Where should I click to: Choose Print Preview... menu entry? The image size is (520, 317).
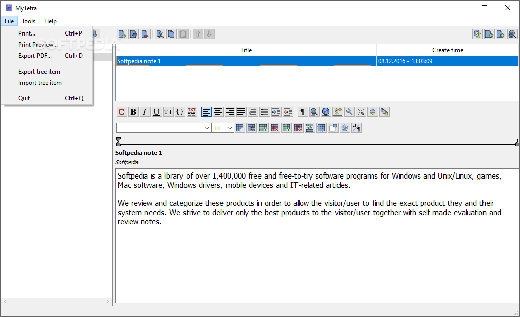click(47, 45)
